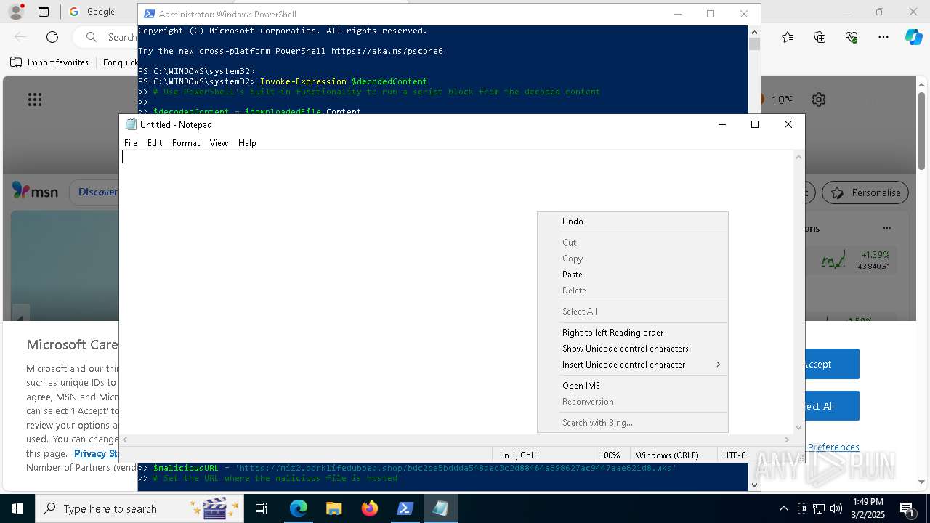This screenshot has width=930, height=523.
Task: Open the Notepad Format menu
Action: [186, 143]
